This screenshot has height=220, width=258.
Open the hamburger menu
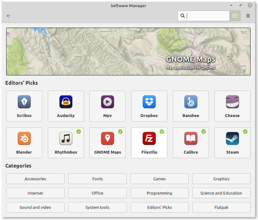tap(248, 16)
